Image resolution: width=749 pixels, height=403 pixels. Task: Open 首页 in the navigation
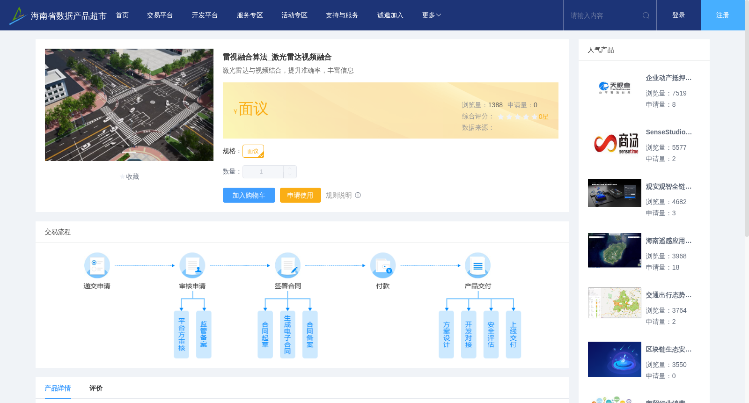122,15
